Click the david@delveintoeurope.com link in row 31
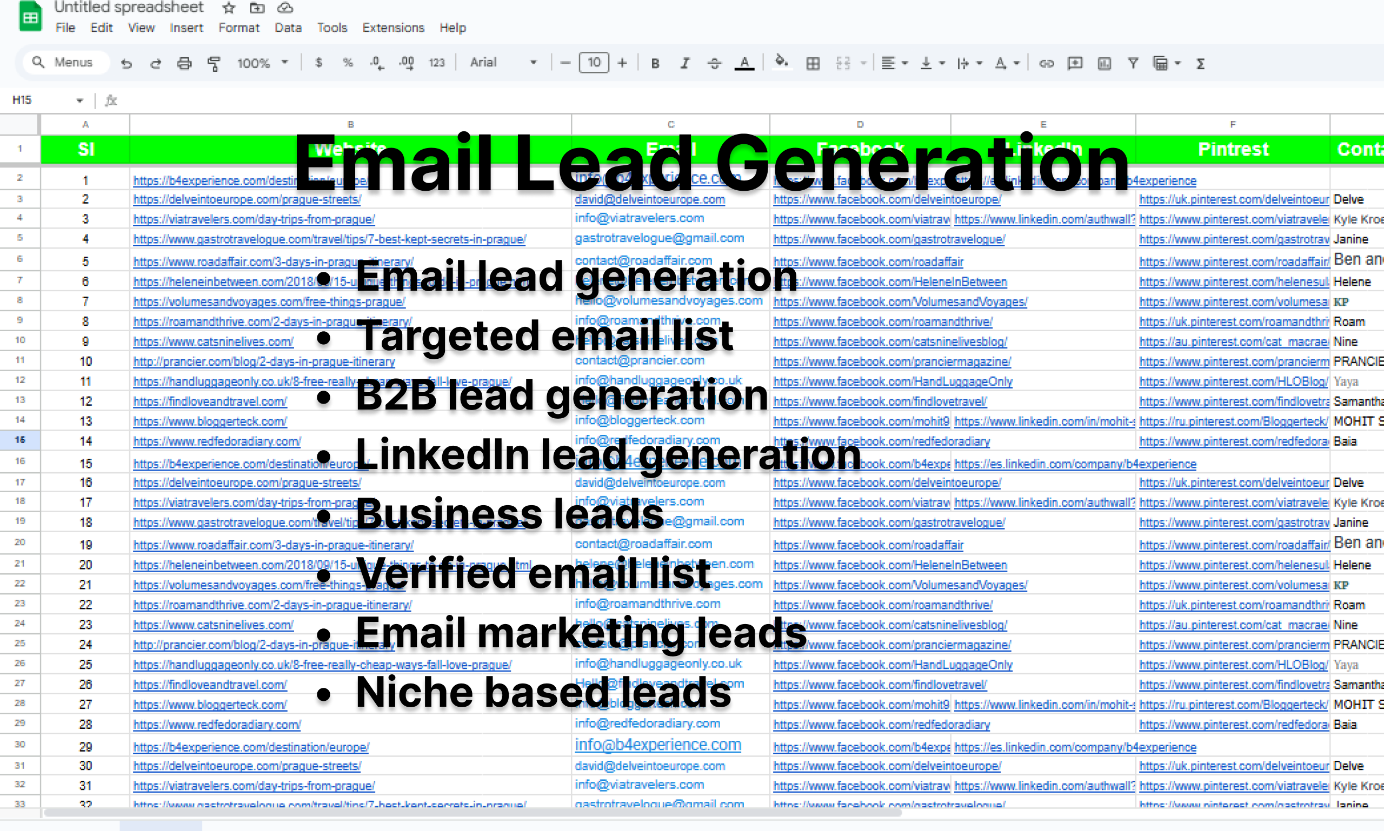1384x831 pixels. (649, 766)
